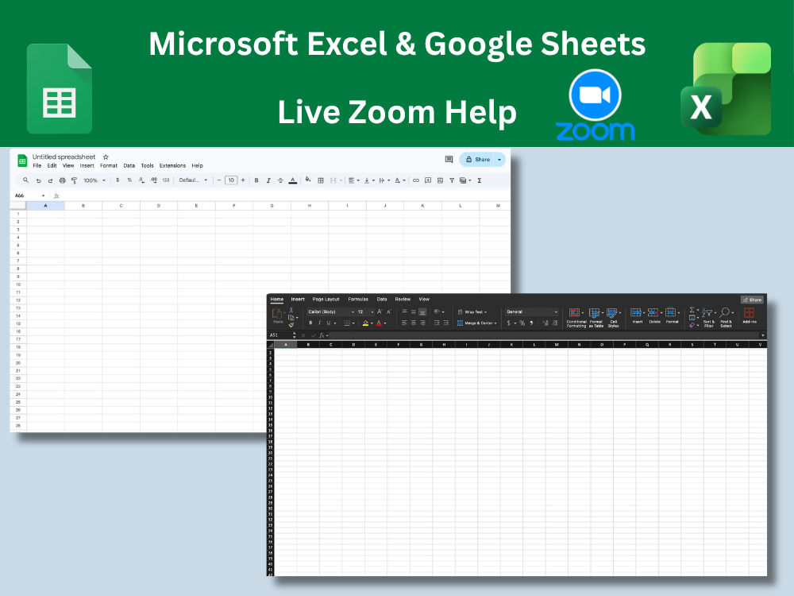
Task: Apply percent format in Google Sheets toolbar
Action: point(129,180)
